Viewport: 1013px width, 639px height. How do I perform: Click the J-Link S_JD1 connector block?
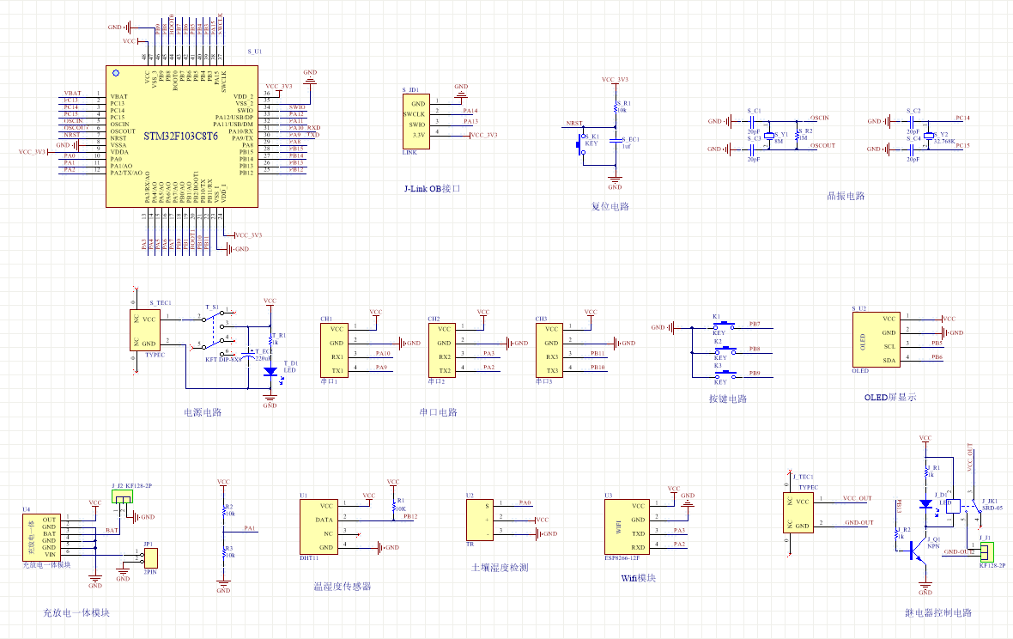416,121
